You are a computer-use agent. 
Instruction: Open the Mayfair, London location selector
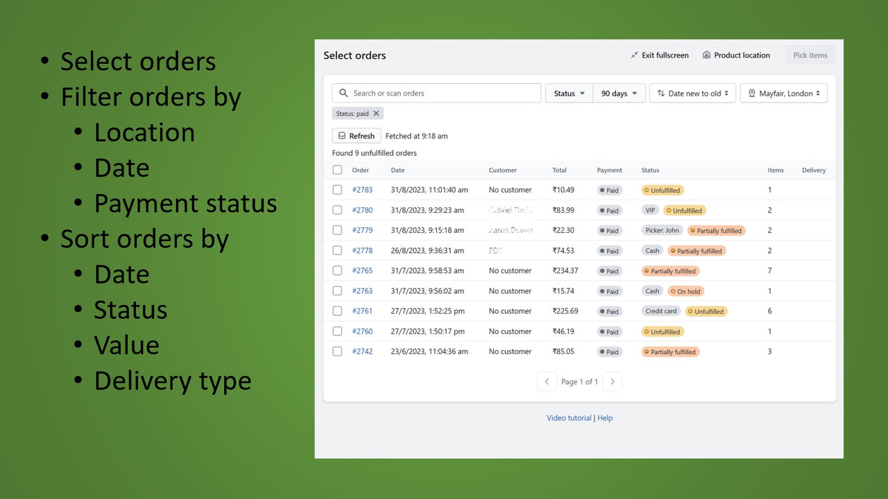tap(783, 92)
